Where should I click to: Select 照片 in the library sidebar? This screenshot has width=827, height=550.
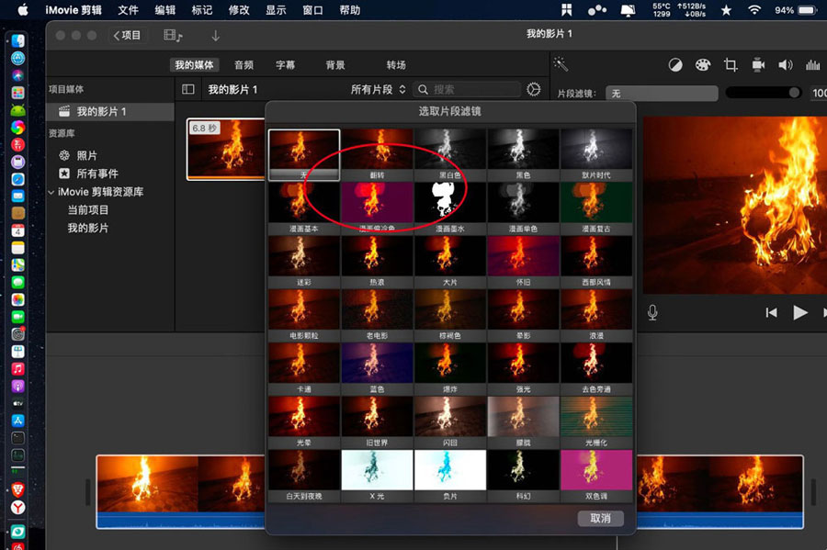click(x=86, y=155)
